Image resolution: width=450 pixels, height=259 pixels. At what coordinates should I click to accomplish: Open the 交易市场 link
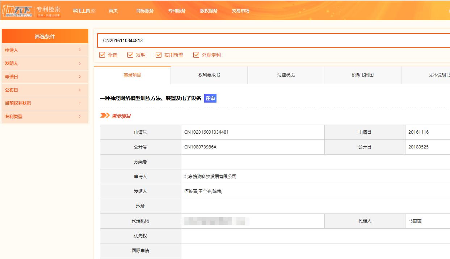click(240, 10)
